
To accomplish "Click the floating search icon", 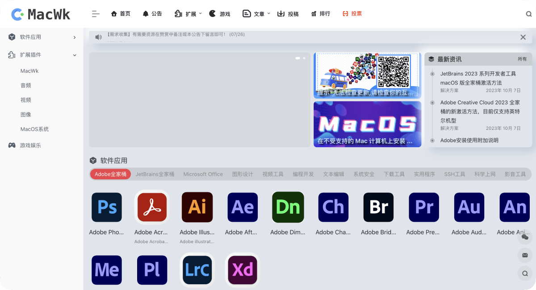I will tap(525, 273).
